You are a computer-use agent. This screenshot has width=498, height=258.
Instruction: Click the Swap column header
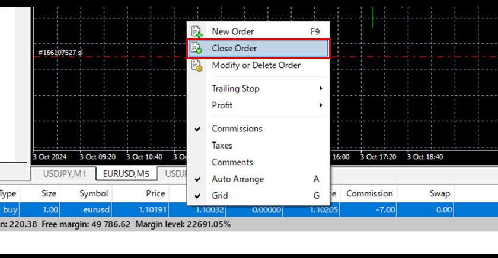click(439, 193)
